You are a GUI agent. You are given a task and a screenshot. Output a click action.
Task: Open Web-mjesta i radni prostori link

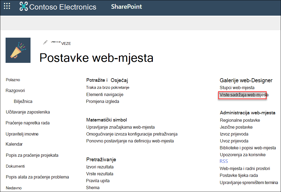(245, 169)
